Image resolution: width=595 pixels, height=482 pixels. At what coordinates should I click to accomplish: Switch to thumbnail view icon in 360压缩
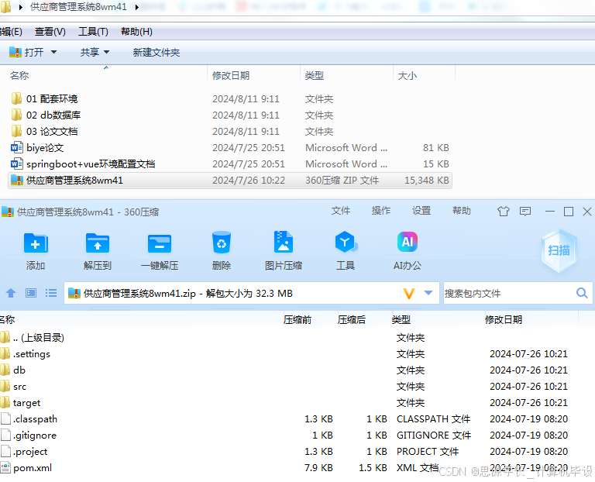coord(31,293)
